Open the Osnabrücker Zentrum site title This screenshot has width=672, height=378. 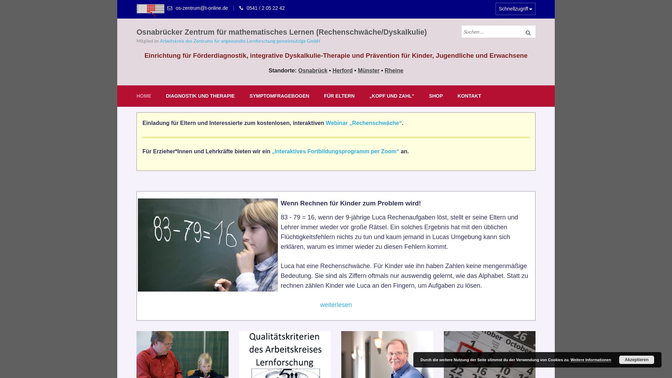281,32
